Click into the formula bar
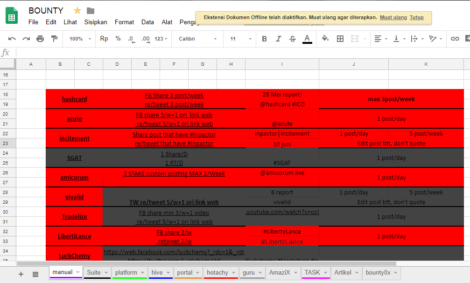This screenshot has width=470, height=283. tap(243, 53)
